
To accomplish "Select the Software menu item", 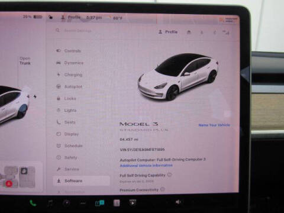I will pyautogui.click(x=81, y=181).
